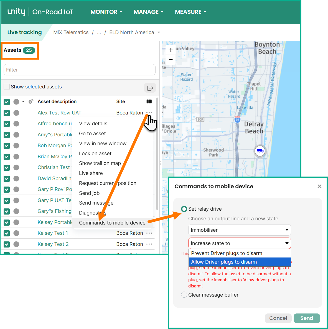Screen dimensions: 328x329
Task: Click into the assets Filter field
Action: 80,70
